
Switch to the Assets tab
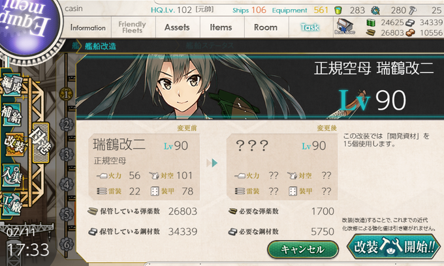coord(177,27)
